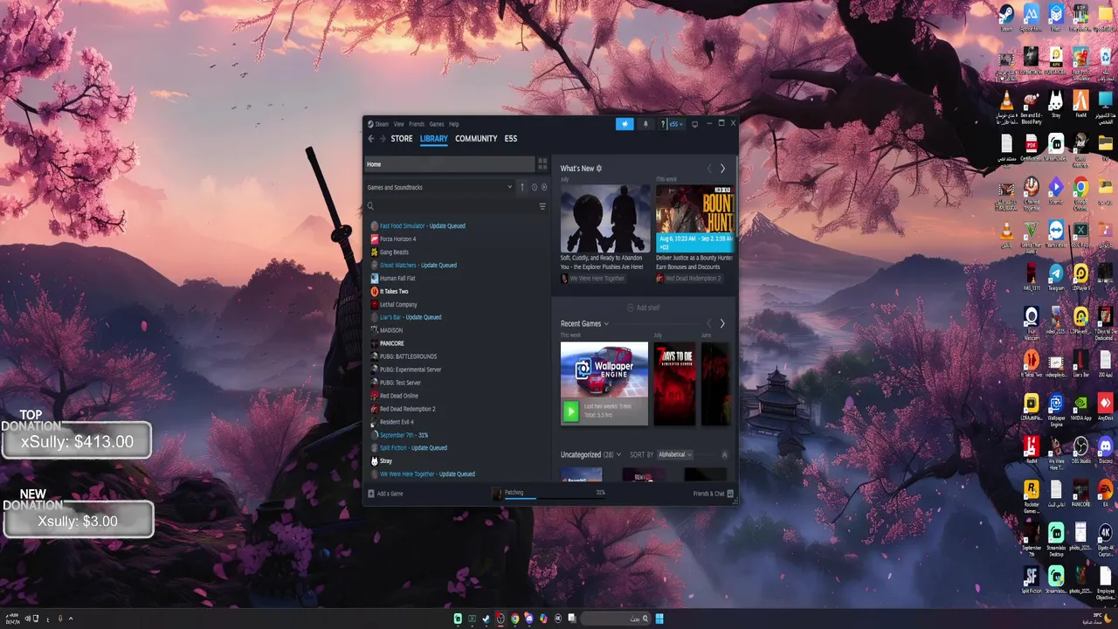Expand the Recent Games shelf dropdown
This screenshot has width=1118, height=629.
pyautogui.click(x=606, y=324)
